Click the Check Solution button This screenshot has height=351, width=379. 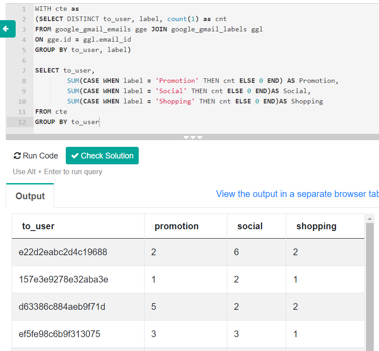coord(102,155)
